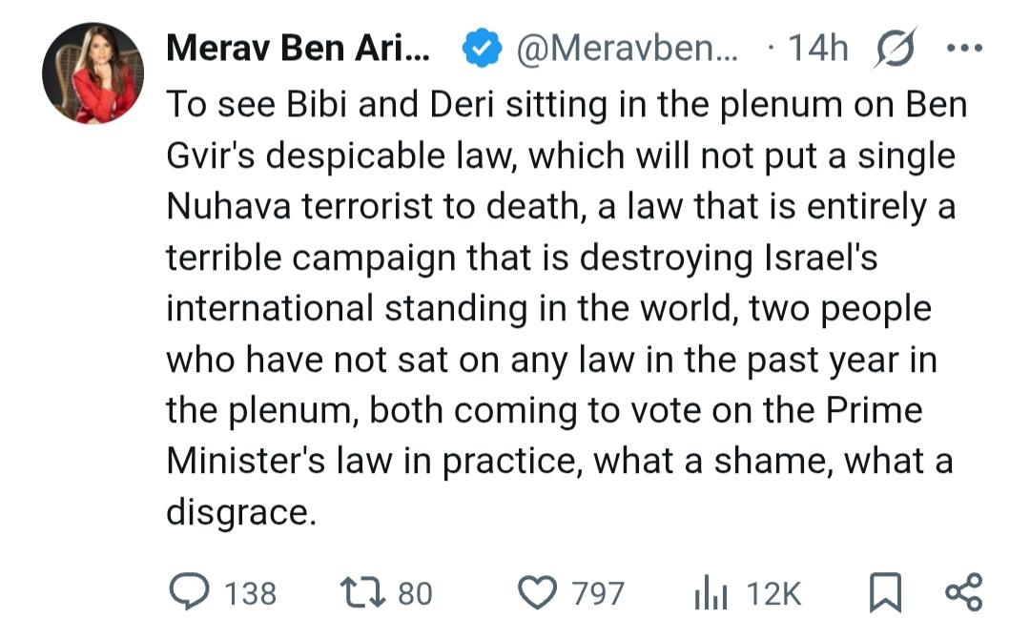Click the repost arrows icon
The width and height of the screenshot is (1030, 639).
(362, 592)
